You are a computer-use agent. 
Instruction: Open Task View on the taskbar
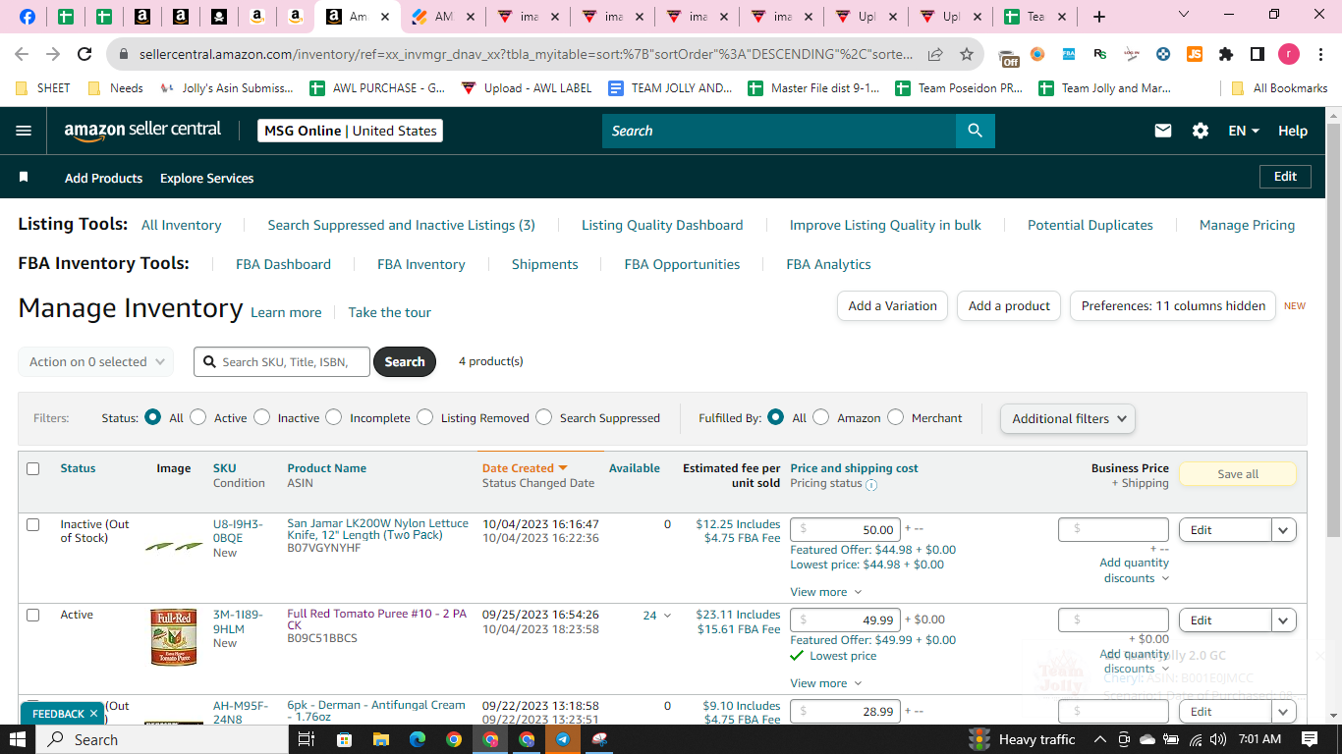pyautogui.click(x=306, y=739)
